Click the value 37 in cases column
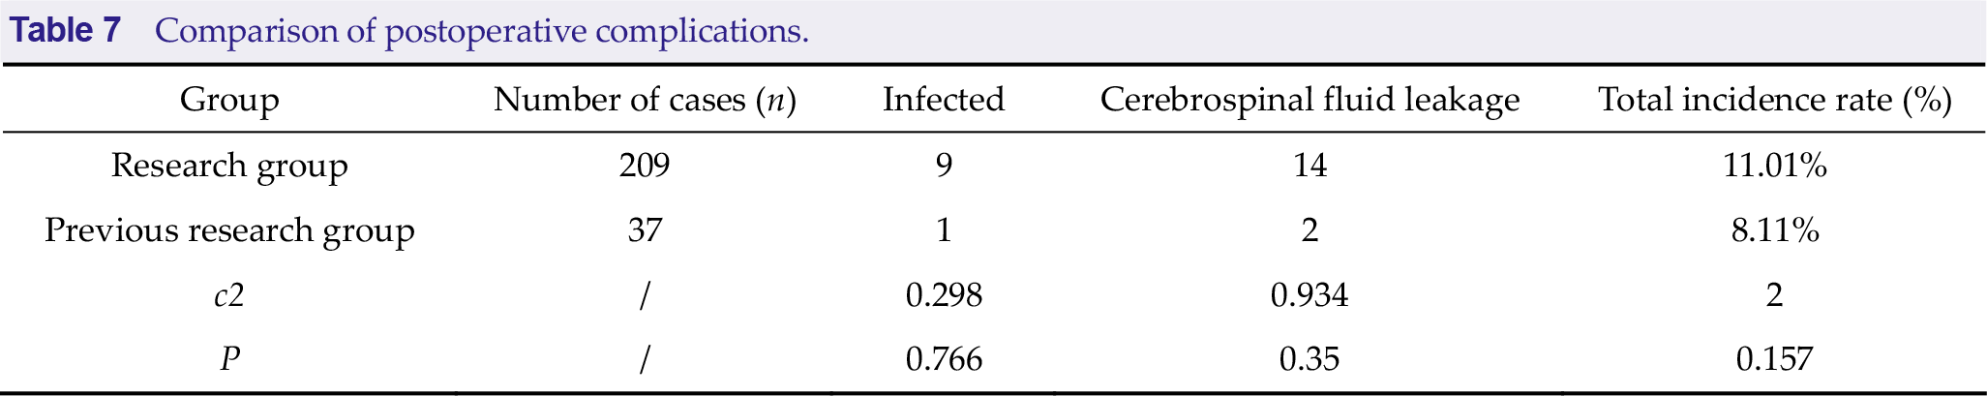This screenshot has width=1987, height=396. 645,230
